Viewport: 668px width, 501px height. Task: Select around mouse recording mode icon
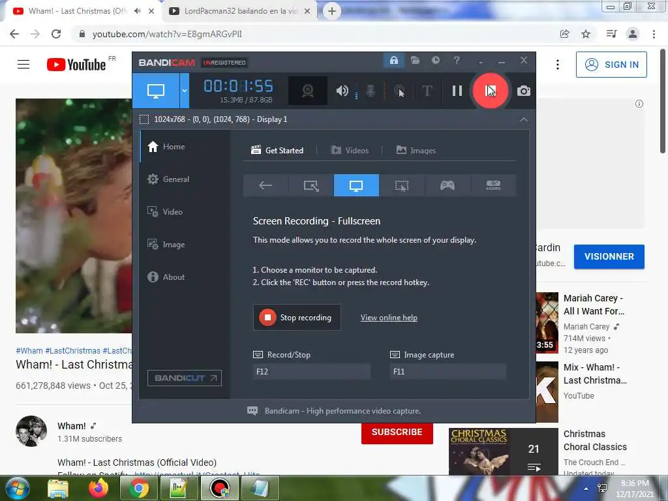click(x=402, y=185)
